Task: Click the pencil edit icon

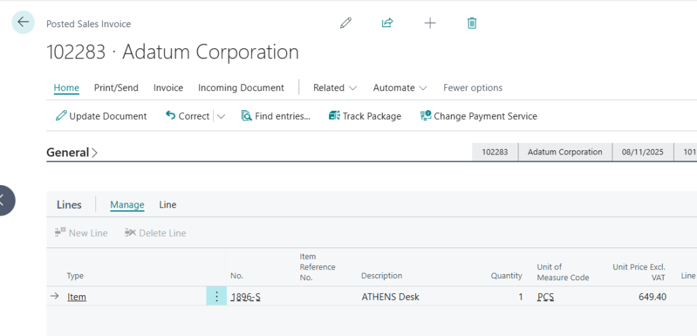Action: point(345,23)
